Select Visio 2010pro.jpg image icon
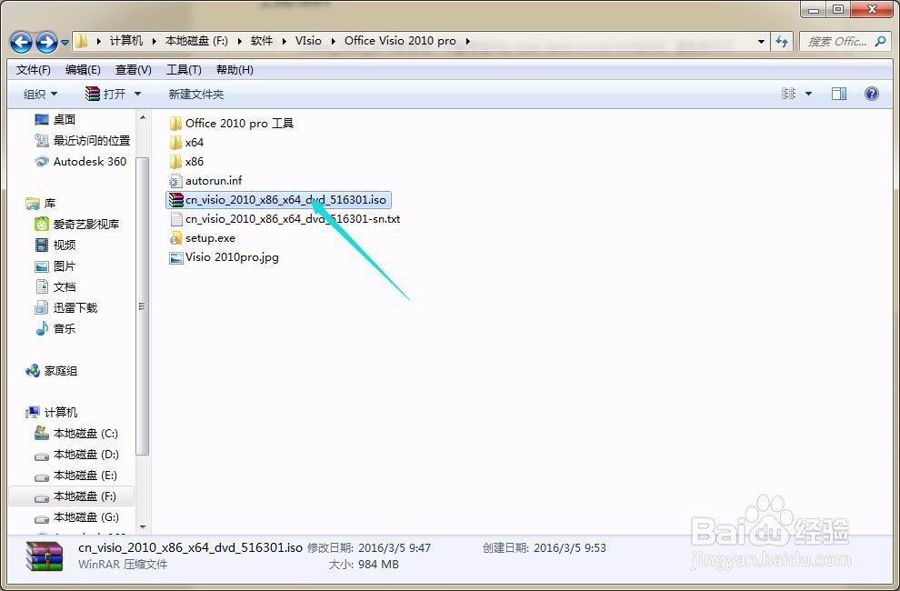 (175, 257)
